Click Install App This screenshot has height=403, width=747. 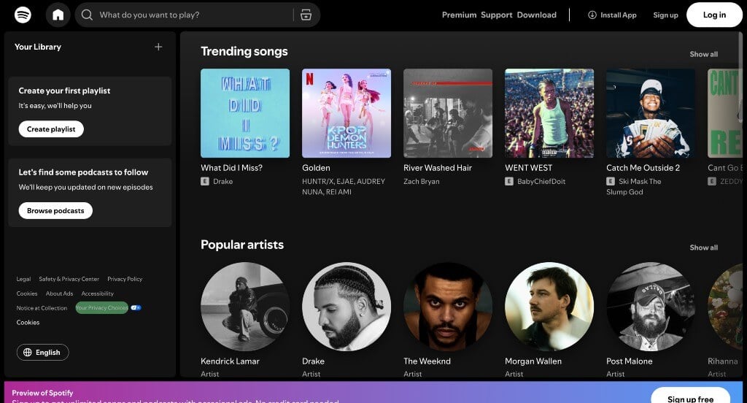612,15
